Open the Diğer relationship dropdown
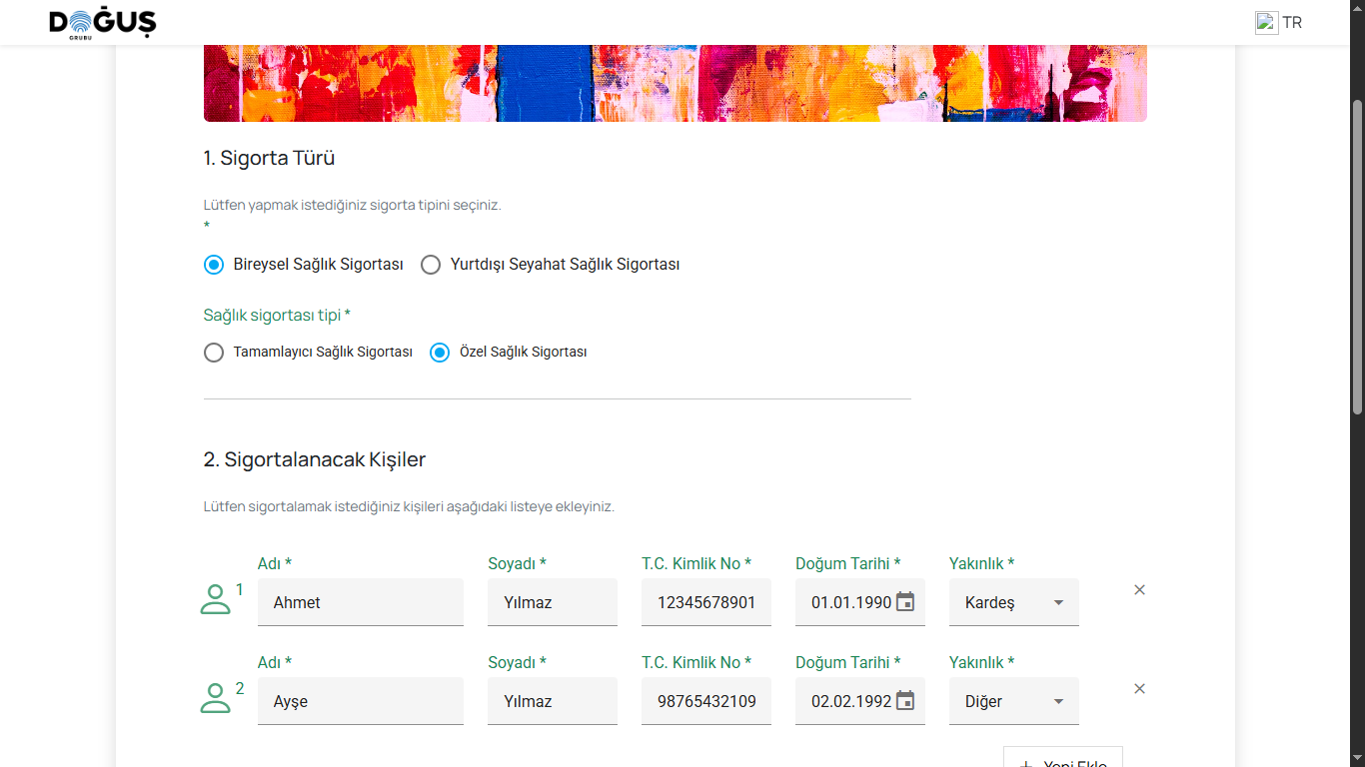 [x=1013, y=701]
